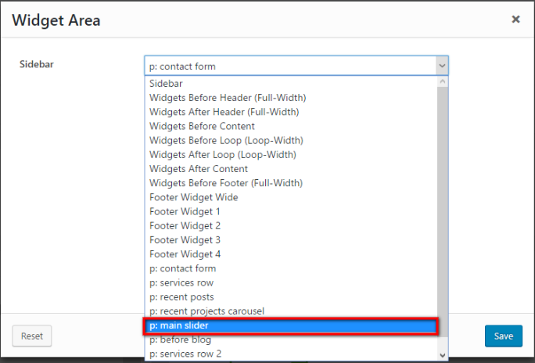Select 'Widgets Before Header (Full-Width)' option
Image resolution: width=535 pixels, height=363 pixels.
[228, 98]
